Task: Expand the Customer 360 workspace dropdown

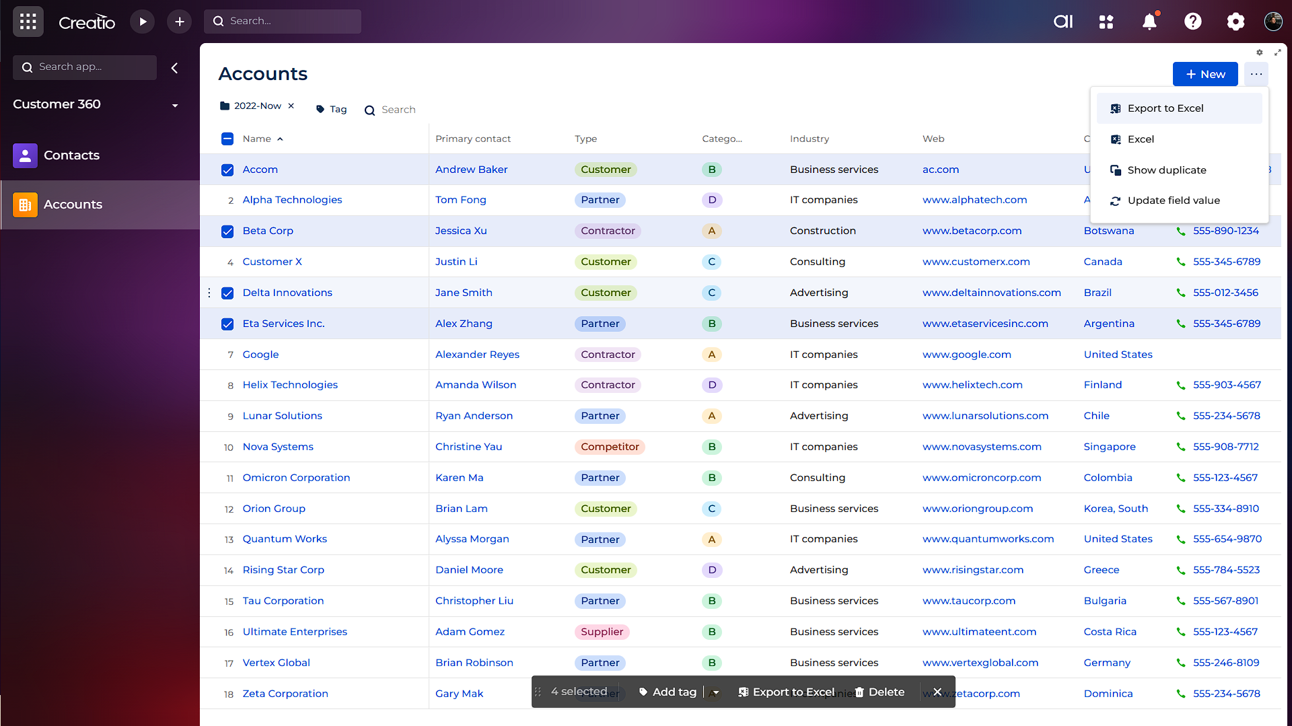Action: click(x=175, y=106)
